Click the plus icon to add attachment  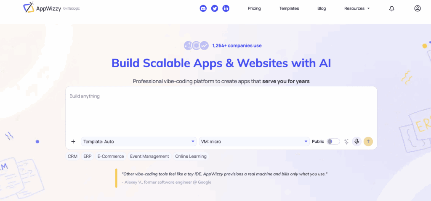(x=73, y=142)
